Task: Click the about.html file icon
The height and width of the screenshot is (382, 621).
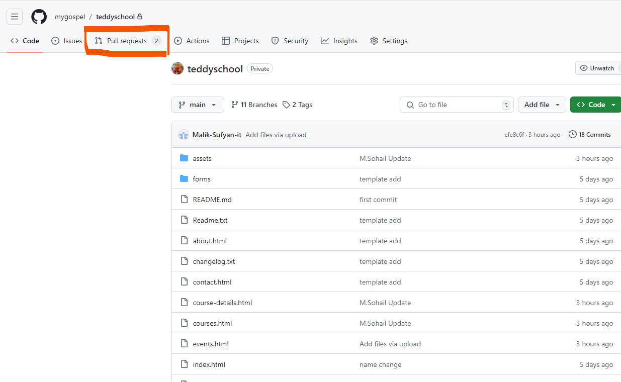Action: (x=184, y=241)
